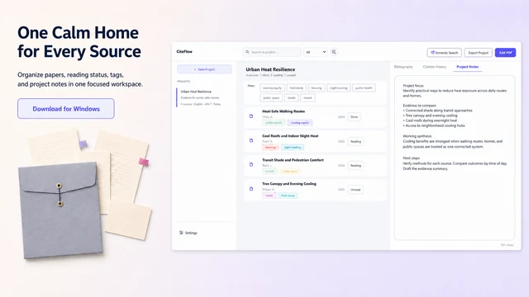Viewport: 529px width, 297px height.
Task: Toggle the public health filter chip
Action: (364, 88)
